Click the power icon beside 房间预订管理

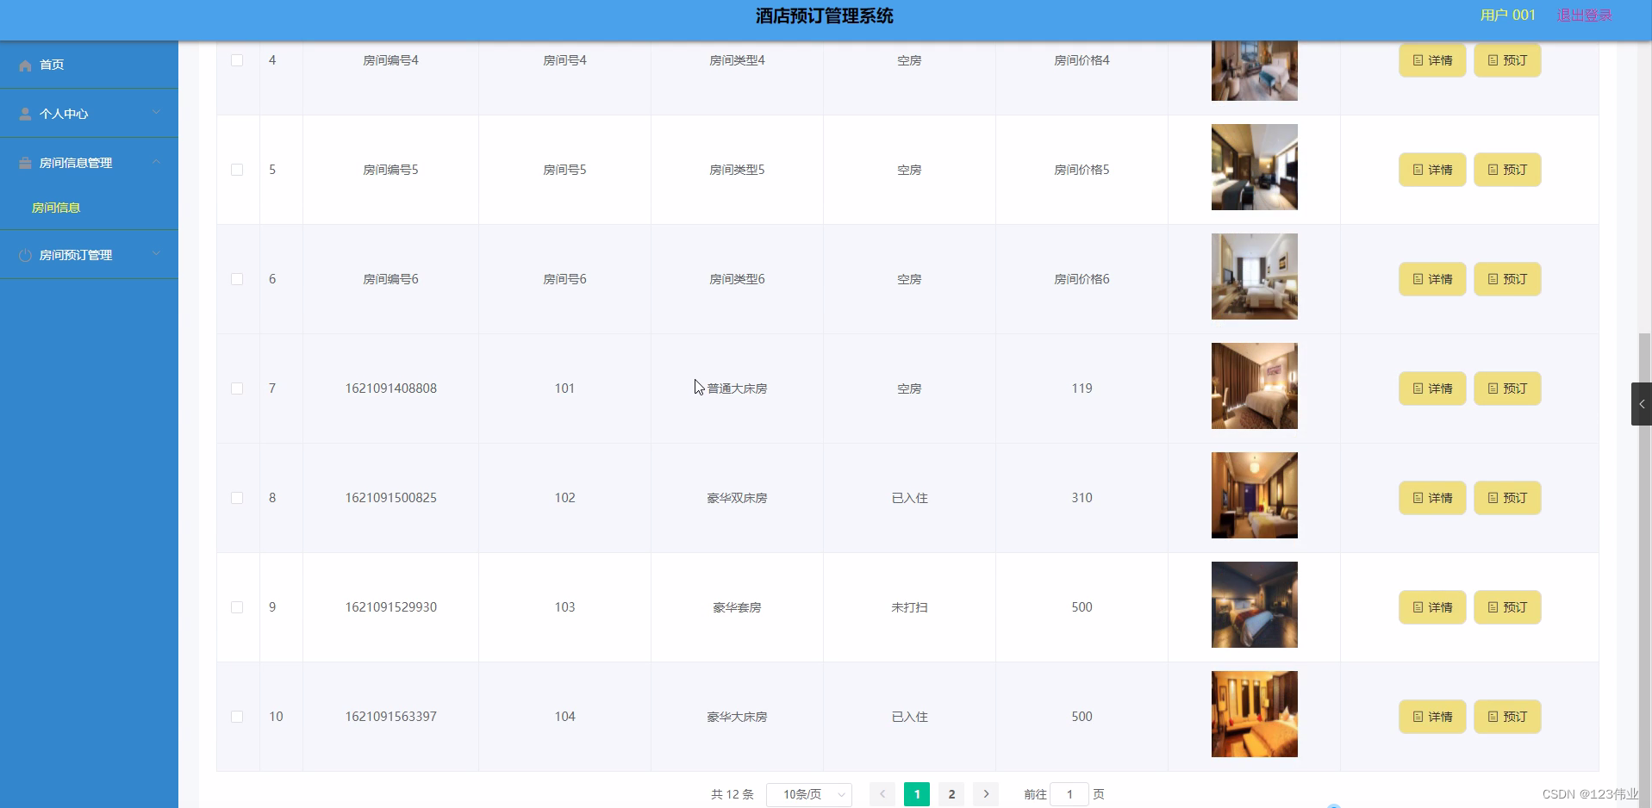click(x=24, y=255)
